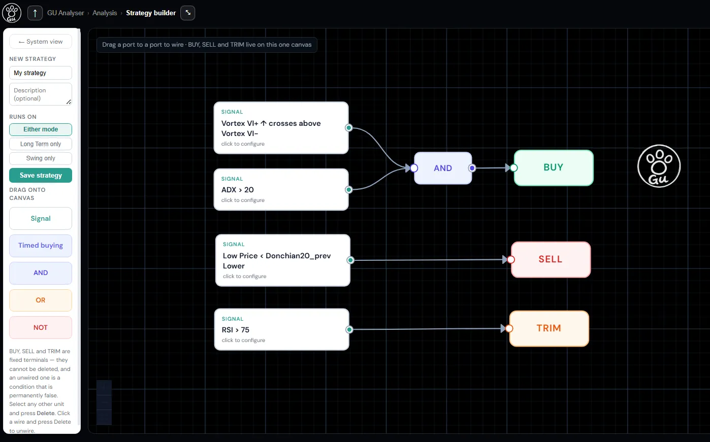Pick the OR block from the palette
710x442 pixels.
tap(41, 300)
